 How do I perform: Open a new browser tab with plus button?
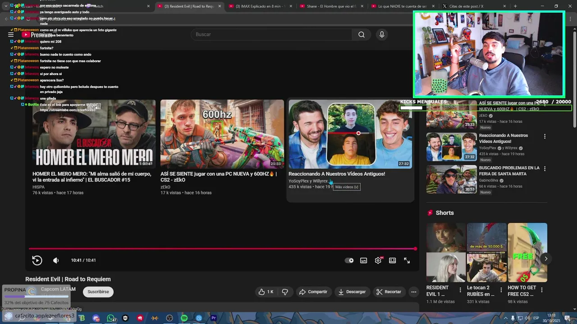[x=515, y=6]
